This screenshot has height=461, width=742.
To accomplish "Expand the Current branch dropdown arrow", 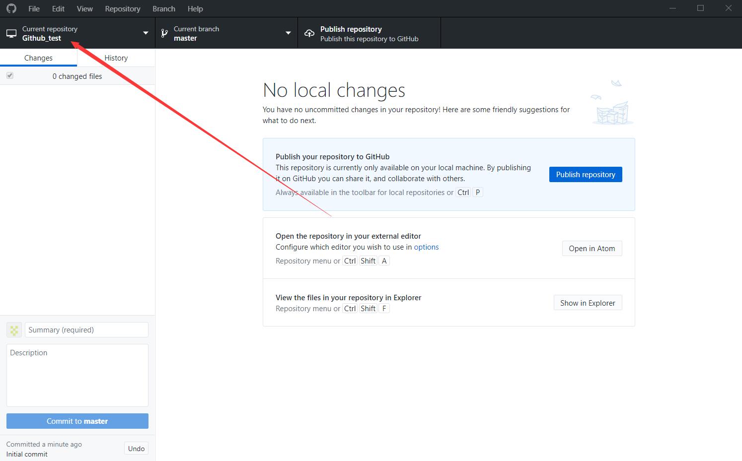I will tap(288, 33).
